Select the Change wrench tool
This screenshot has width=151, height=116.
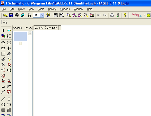9,54
